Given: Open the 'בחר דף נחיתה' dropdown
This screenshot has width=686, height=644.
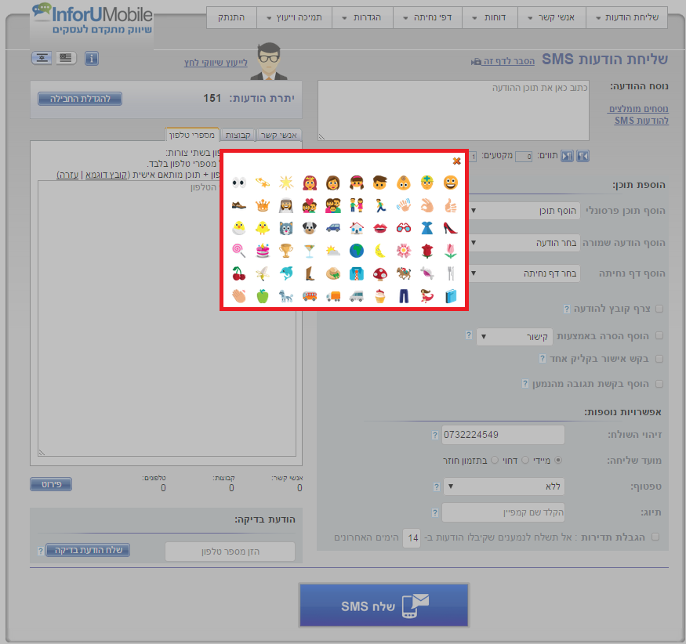Looking at the screenshot, I should click(x=524, y=273).
